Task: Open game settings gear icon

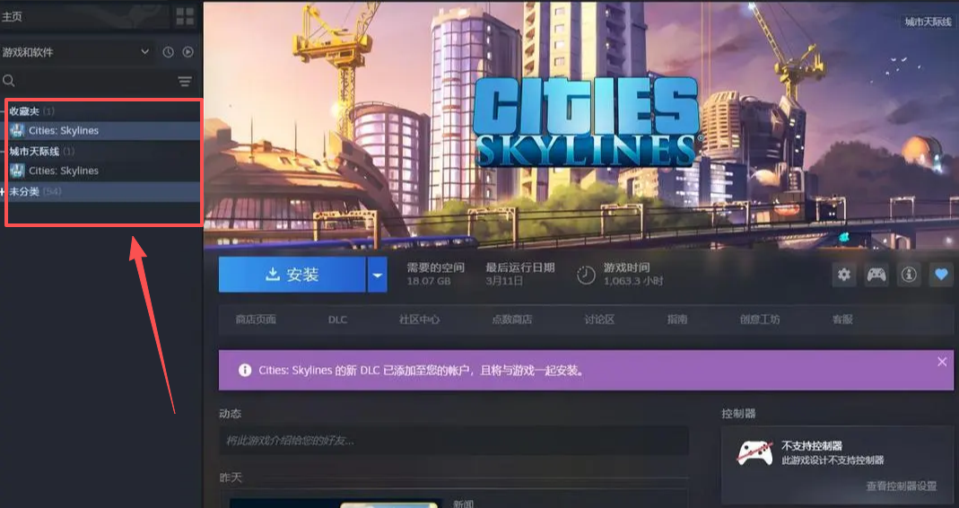Action: 843,275
